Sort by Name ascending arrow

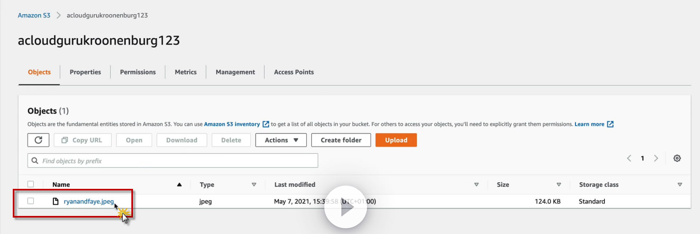(x=179, y=185)
